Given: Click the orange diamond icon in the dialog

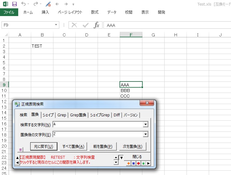Looking at the screenshot, I should (x=128, y=163).
